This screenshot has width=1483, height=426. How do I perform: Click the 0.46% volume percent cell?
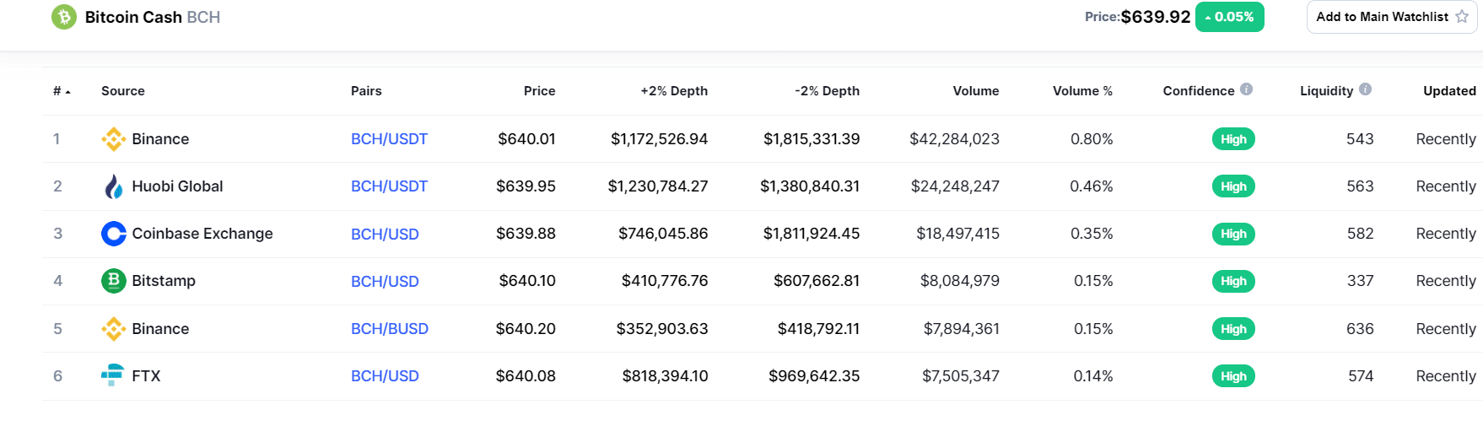(1092, 186)
